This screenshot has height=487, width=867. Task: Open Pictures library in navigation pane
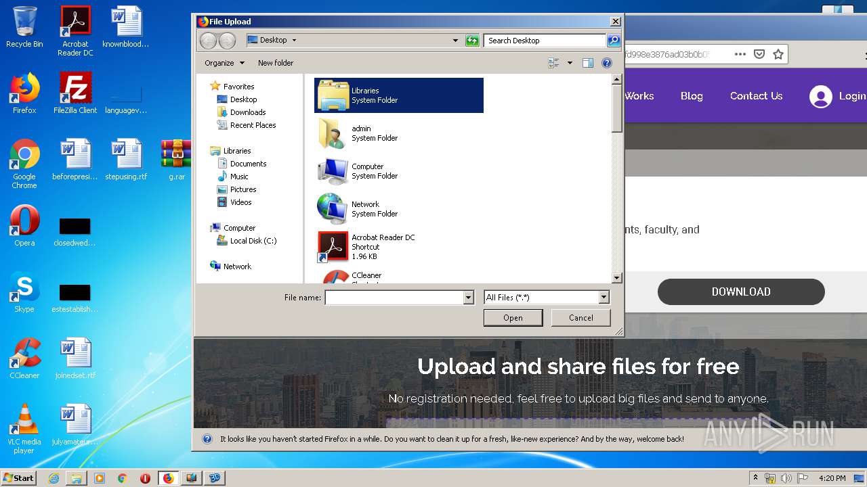click(236, 189)
